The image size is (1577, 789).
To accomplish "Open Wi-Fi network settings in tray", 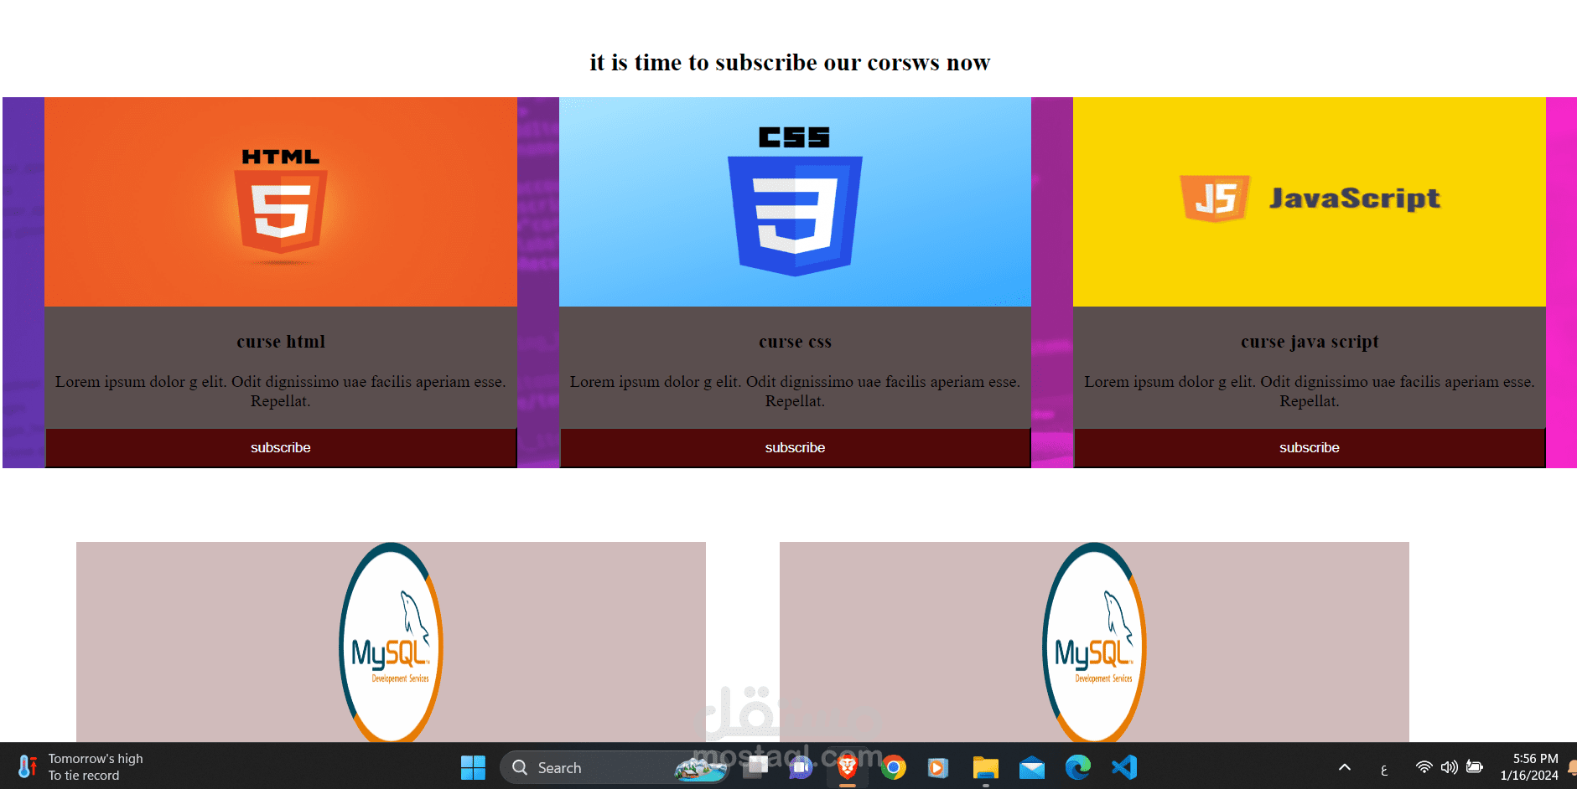I will click(x=1424, y=767).
